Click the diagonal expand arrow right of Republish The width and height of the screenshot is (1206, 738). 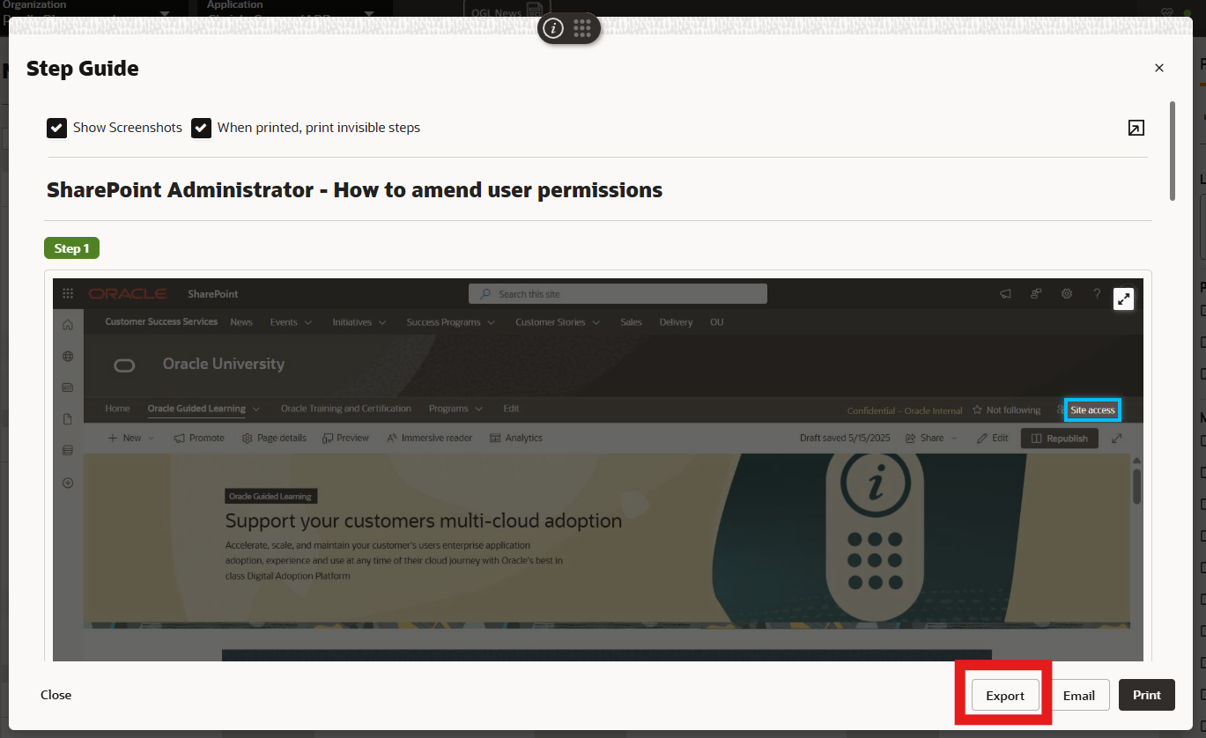[1117, 438]
